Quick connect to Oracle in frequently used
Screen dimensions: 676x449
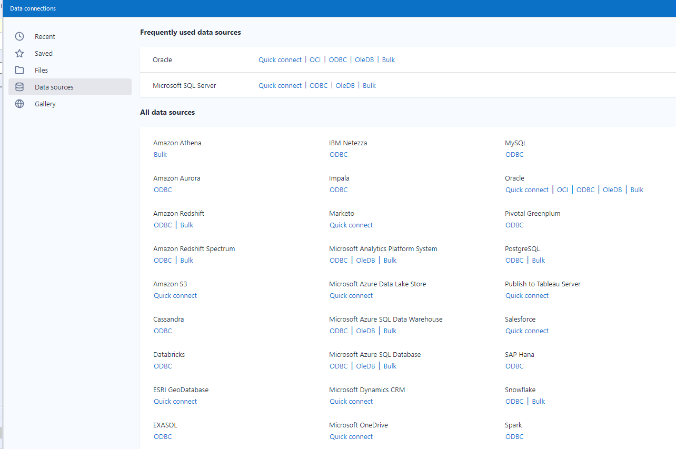[x=280, y=59]
